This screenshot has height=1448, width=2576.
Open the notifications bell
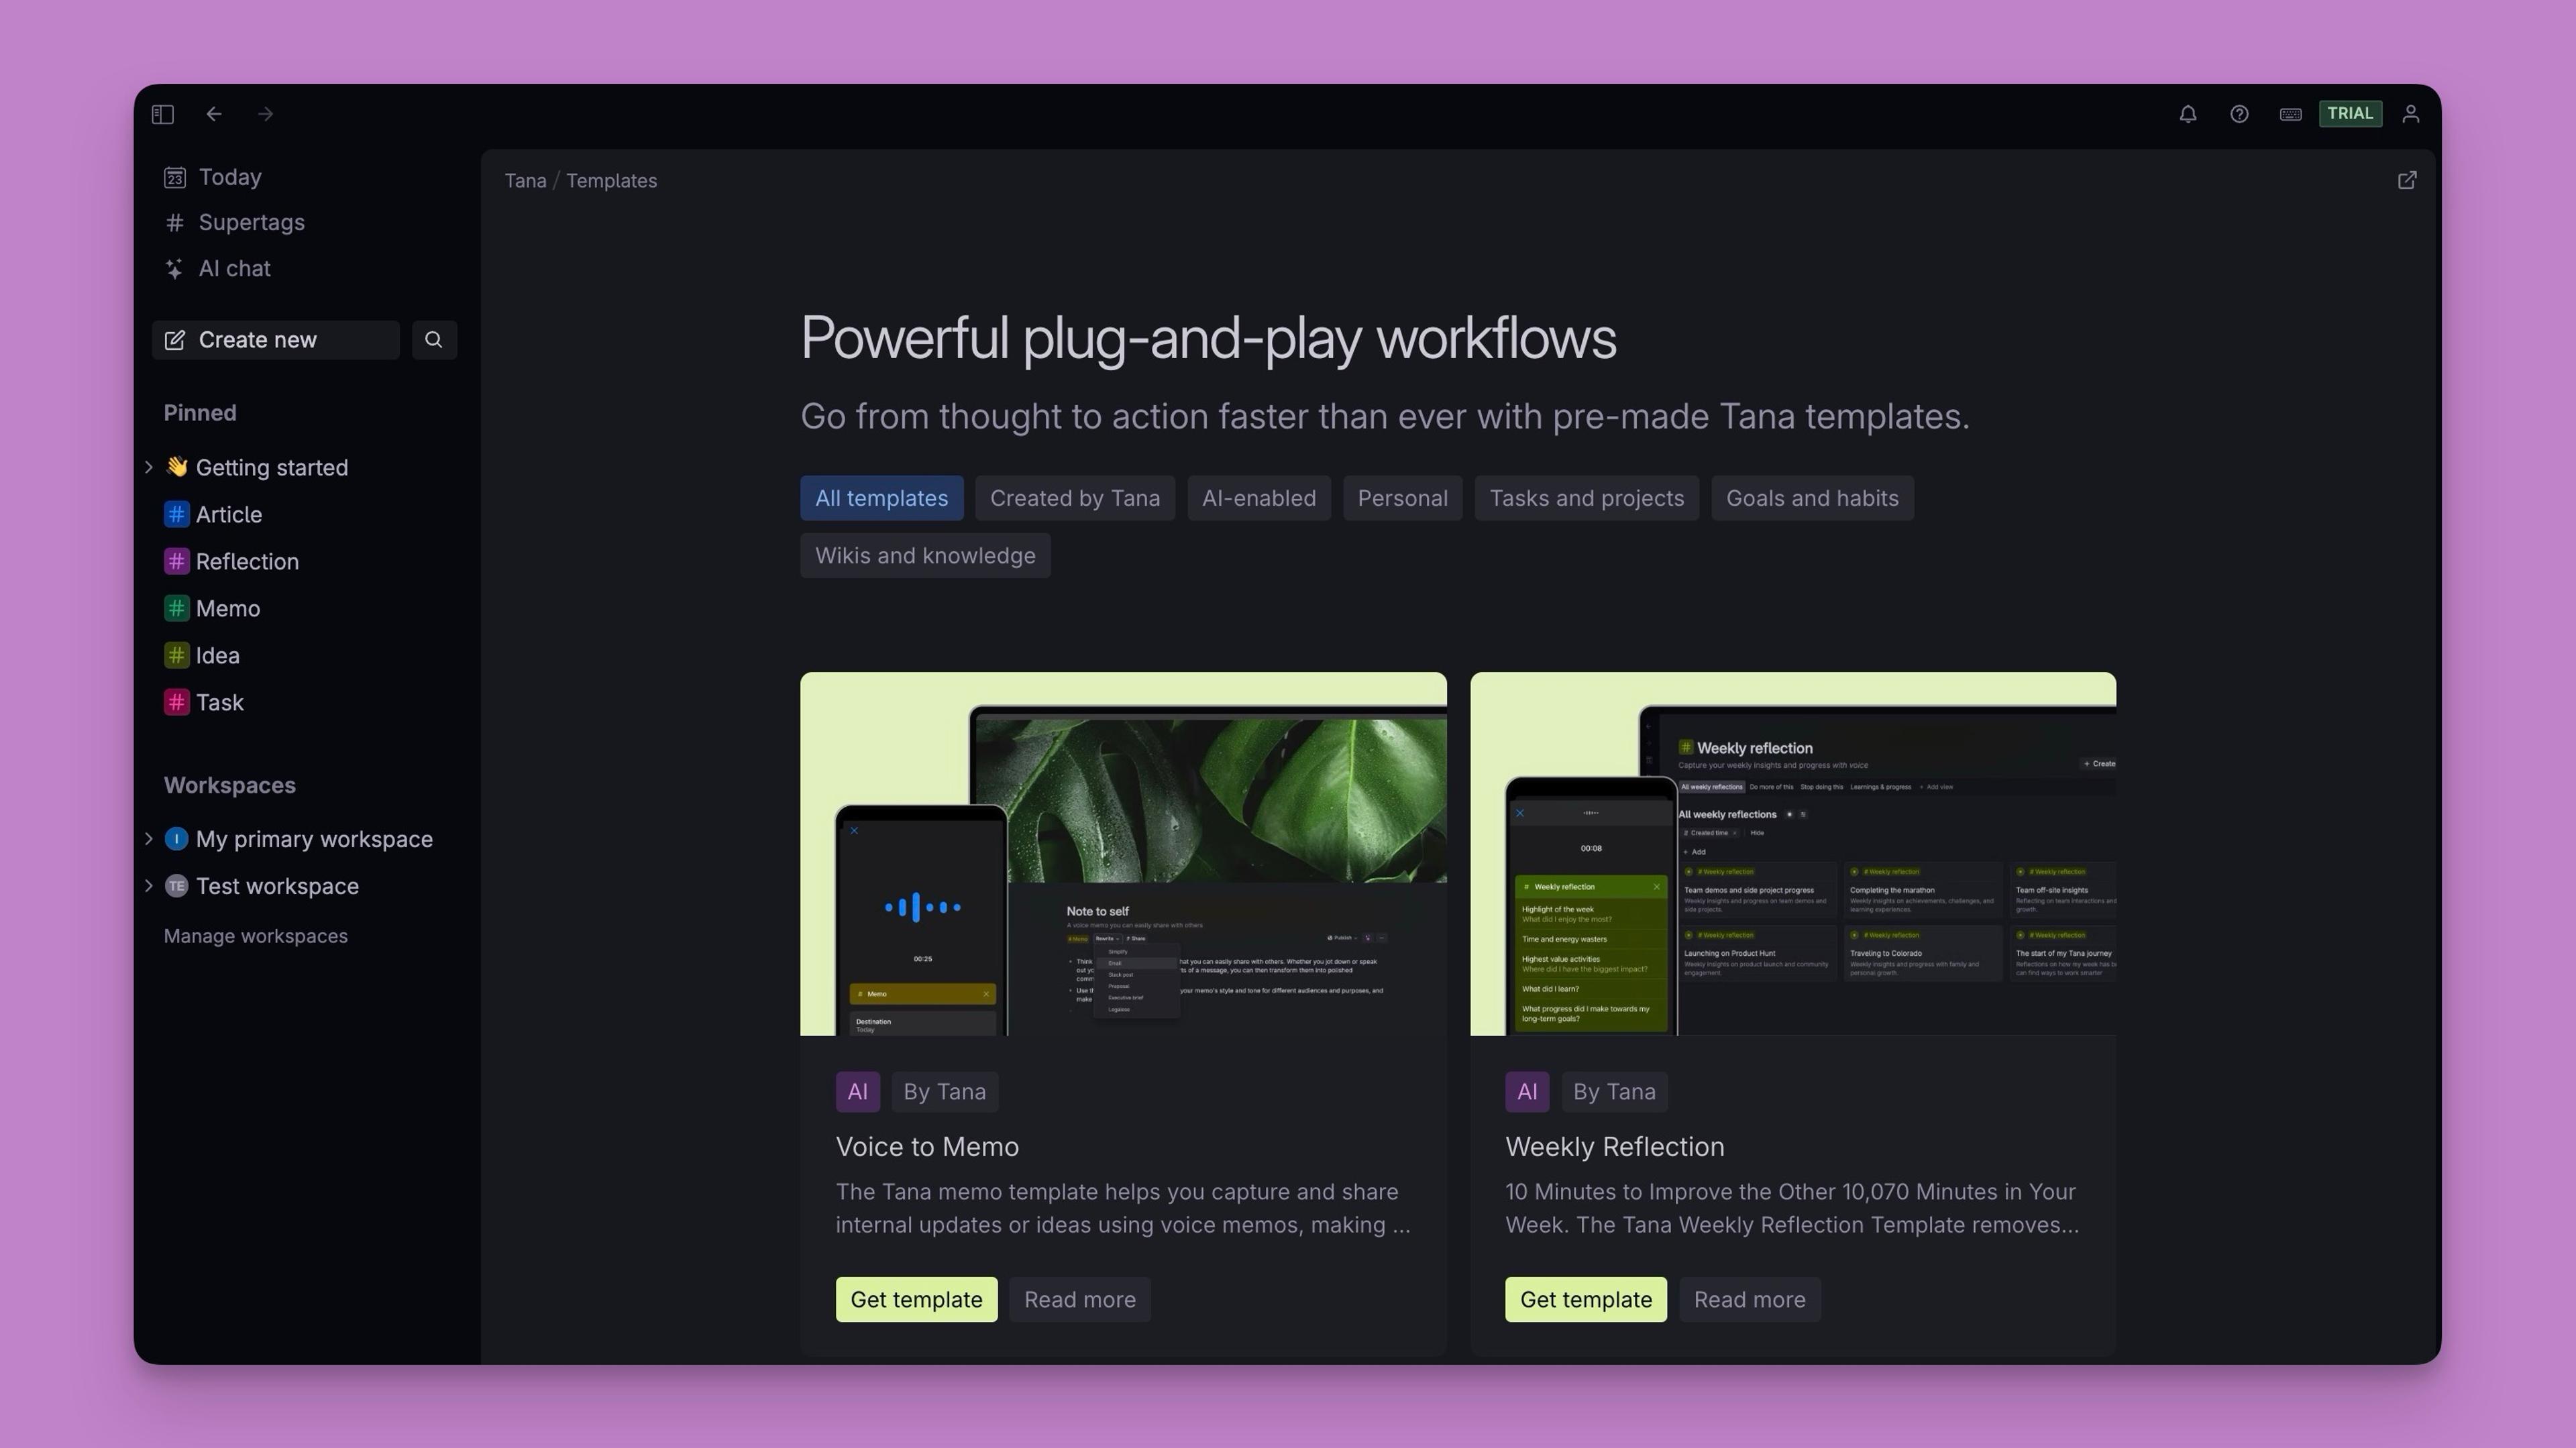[2187, 114]
